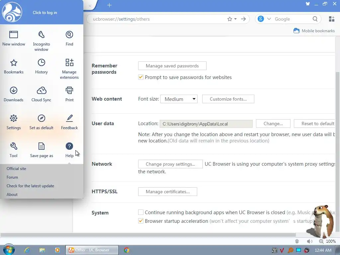Click the Other - UC Browser taskbar button
This screenshot has height=255, width=340.
tap(92, 250)
